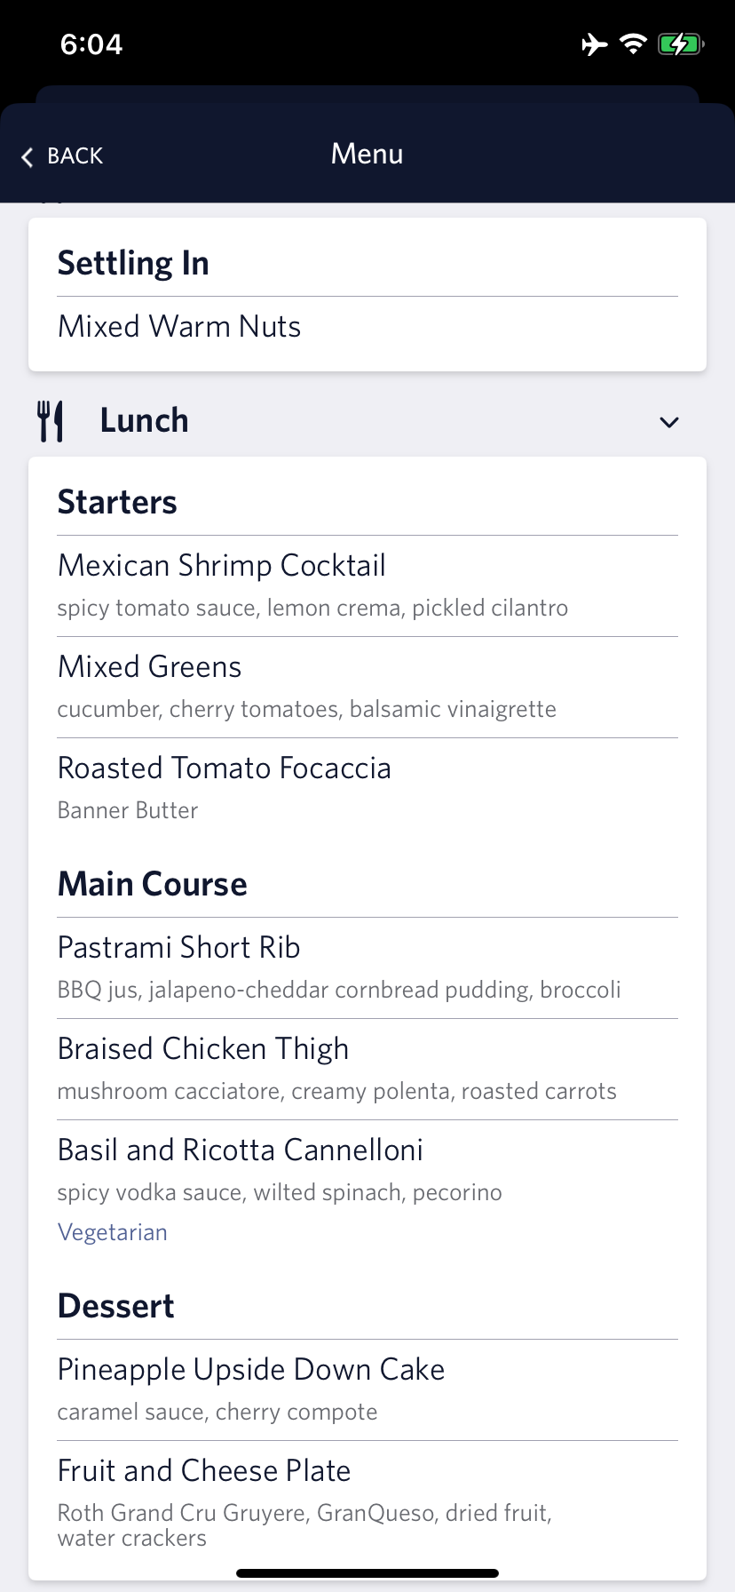Collapse the Lunch section using the chevron

click(668, 422)
